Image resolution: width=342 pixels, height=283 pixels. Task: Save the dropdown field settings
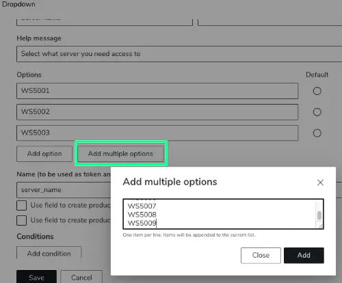pyautogui.click(x=36, y=277)
